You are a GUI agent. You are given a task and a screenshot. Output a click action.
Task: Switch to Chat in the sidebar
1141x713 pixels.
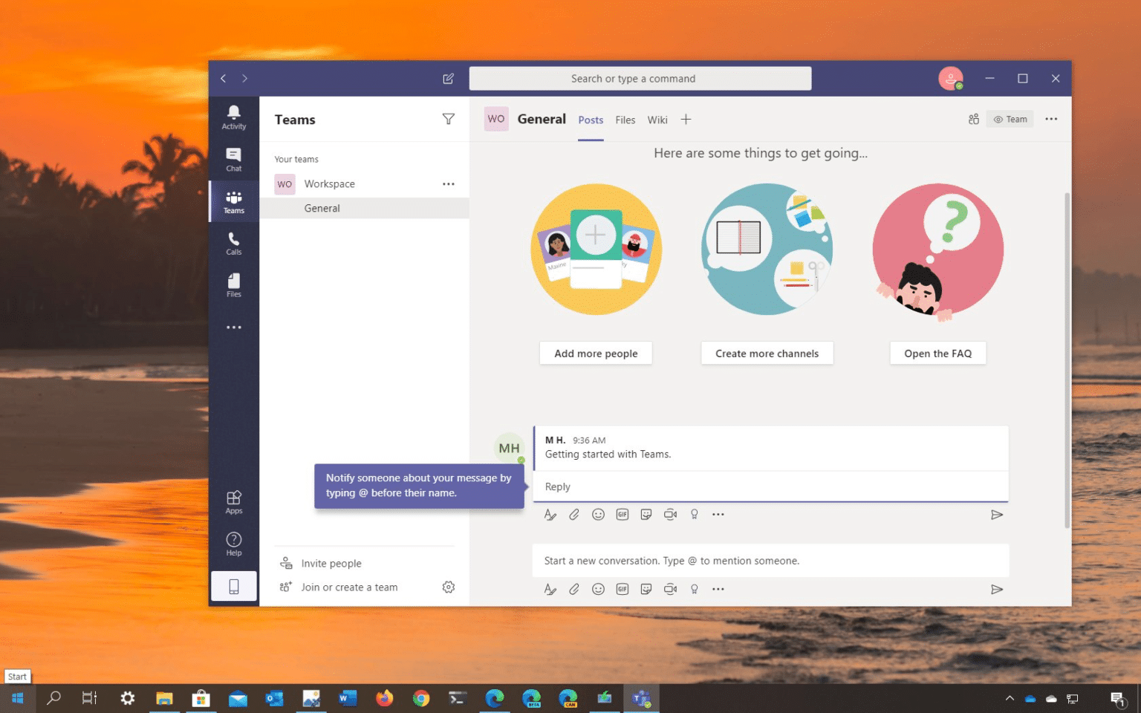233,157
